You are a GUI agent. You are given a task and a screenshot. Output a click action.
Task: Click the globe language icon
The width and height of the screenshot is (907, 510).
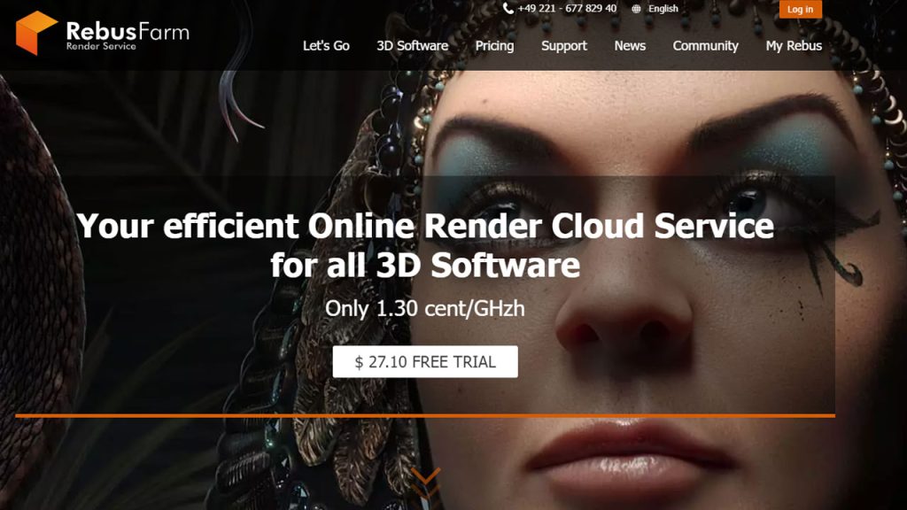[x=636, y=9]
